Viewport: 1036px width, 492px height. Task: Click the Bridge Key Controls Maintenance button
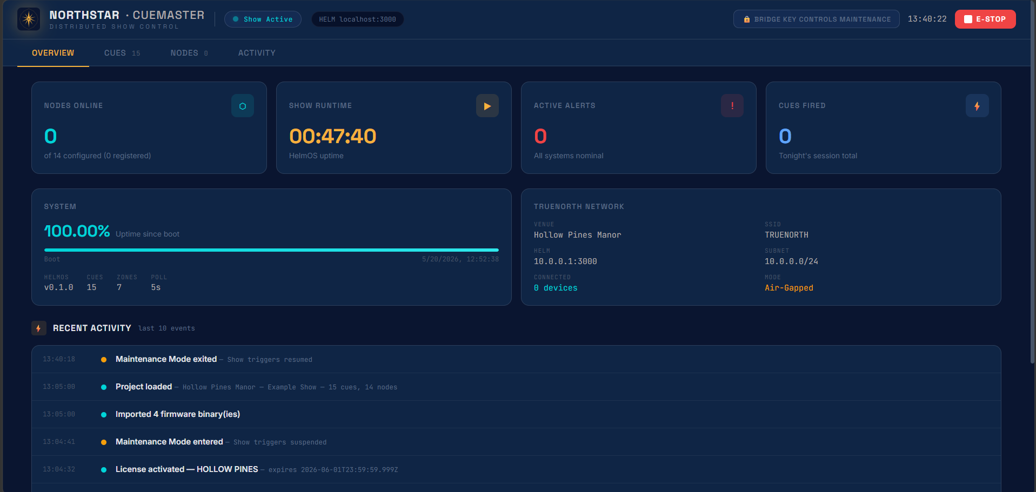816,19
